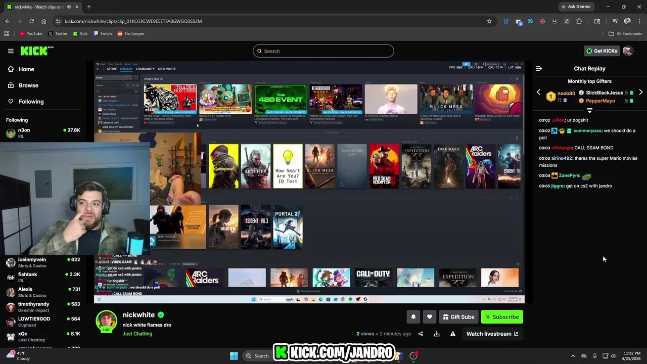This screenshot has width=647, height=364.
Task: Collapse the Chat Replay panel
Action: click(x=539, y=69)
